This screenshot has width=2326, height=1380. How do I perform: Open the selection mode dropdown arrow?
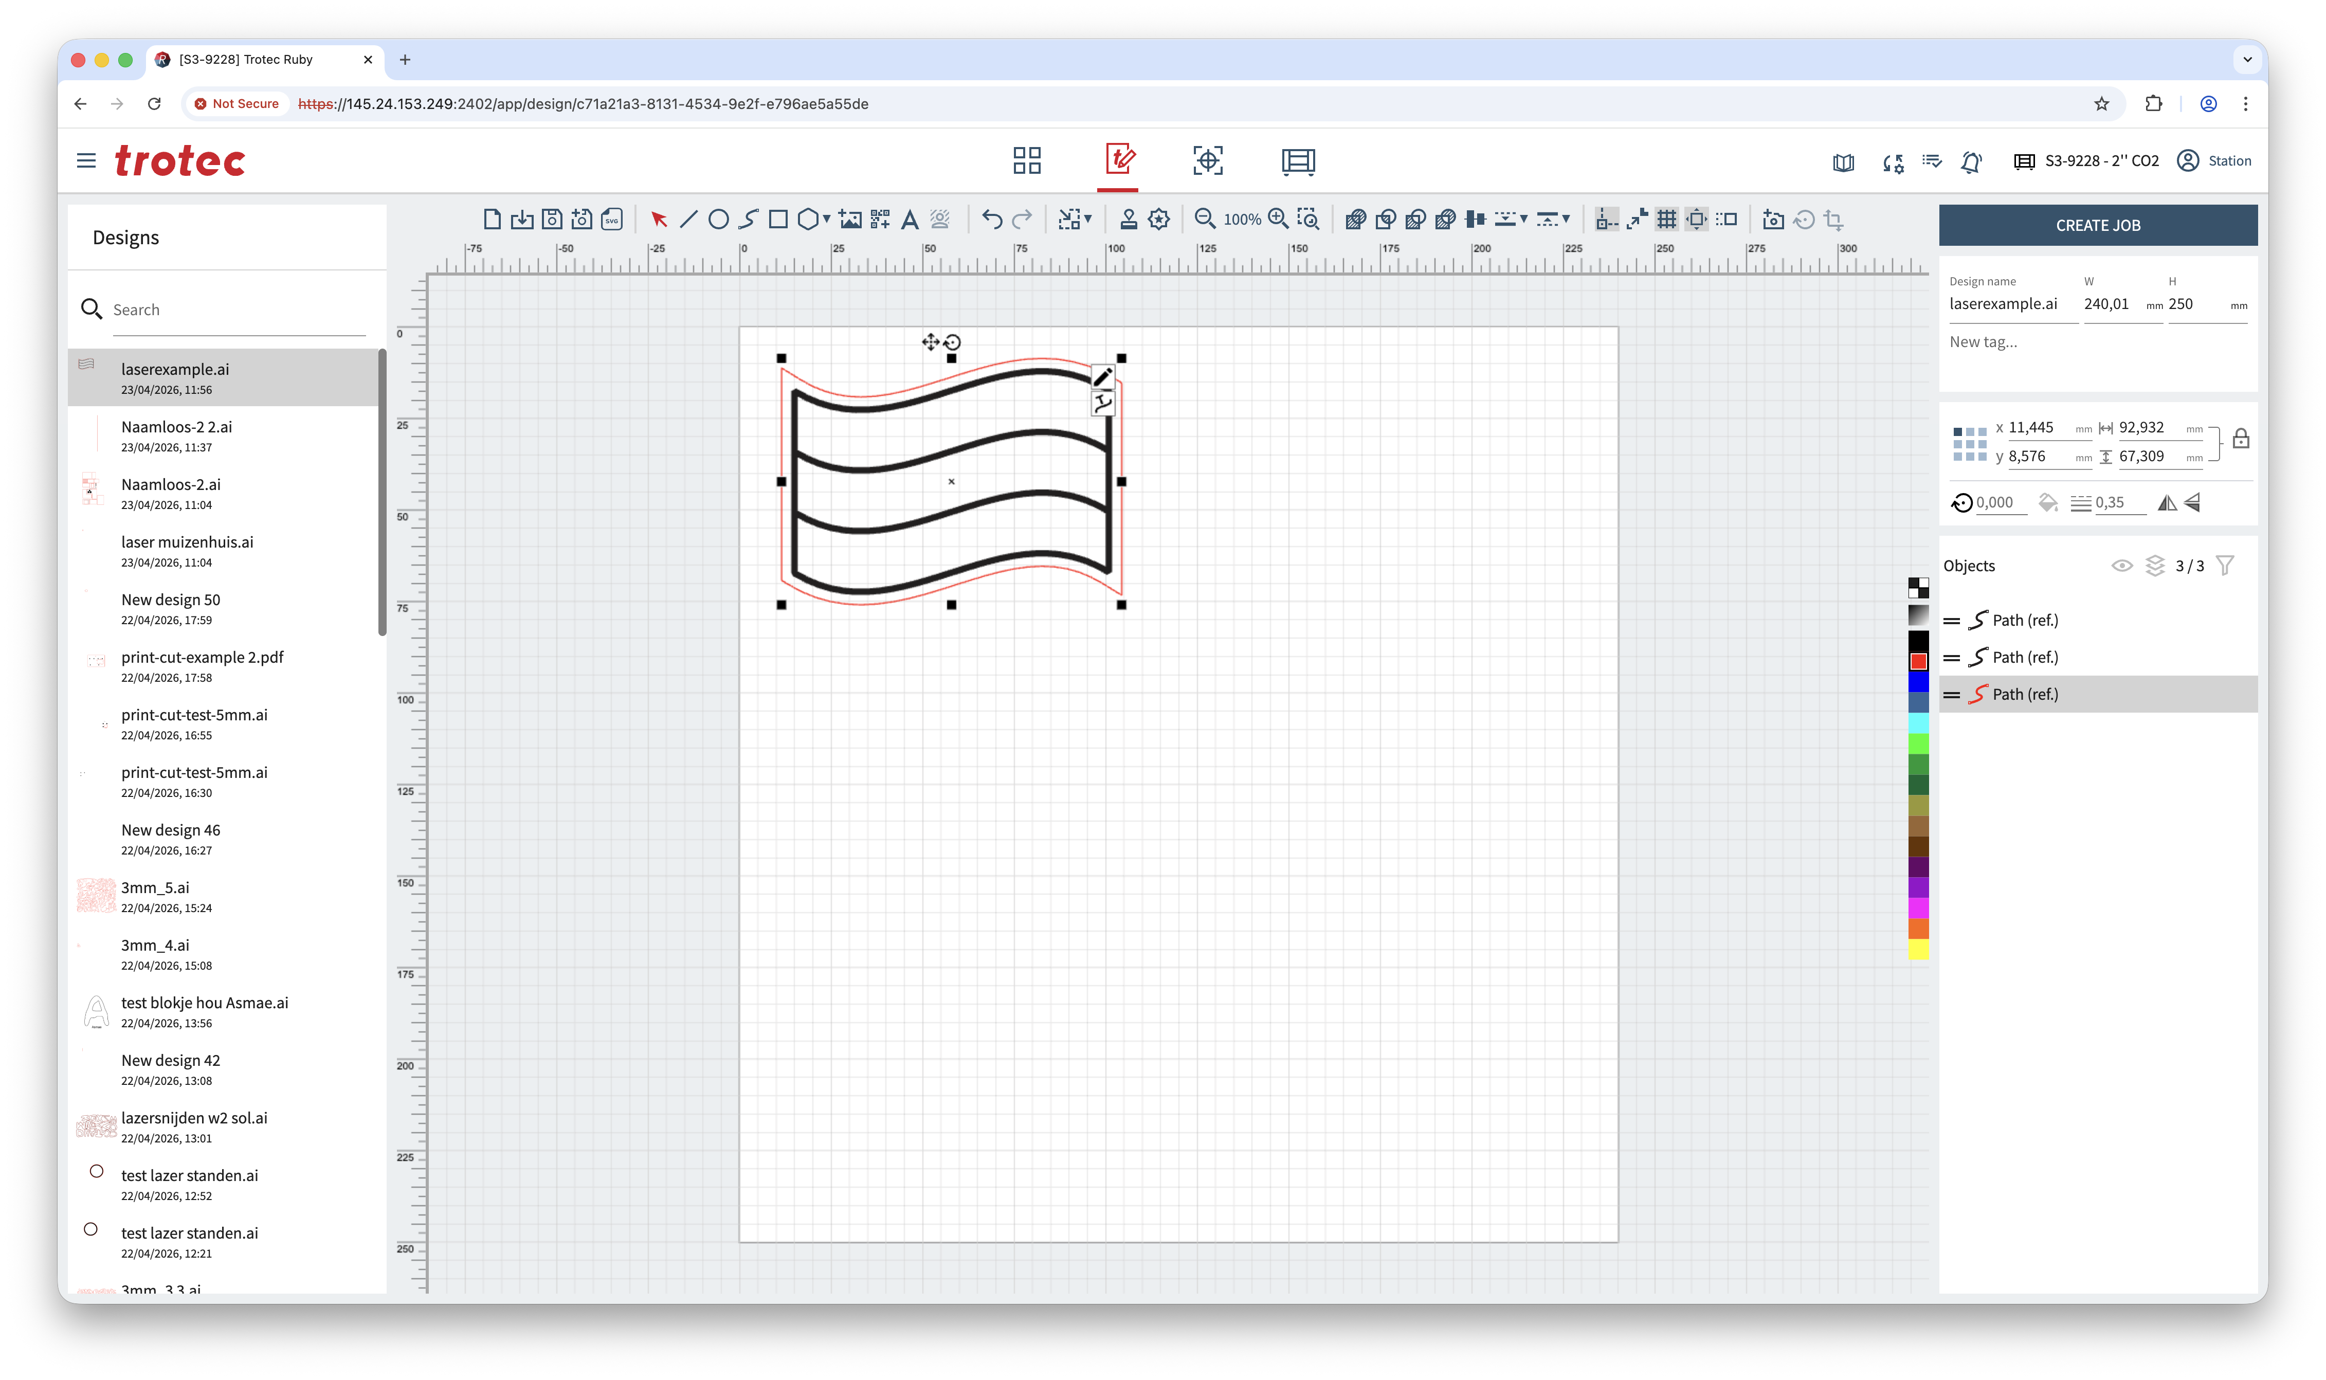coord(1088,220)
